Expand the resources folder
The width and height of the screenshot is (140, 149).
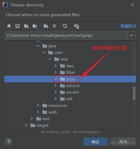coord(38,105)
